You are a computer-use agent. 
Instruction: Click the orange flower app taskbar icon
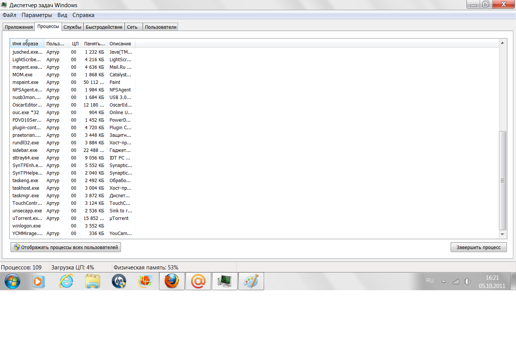pos(145,282)
